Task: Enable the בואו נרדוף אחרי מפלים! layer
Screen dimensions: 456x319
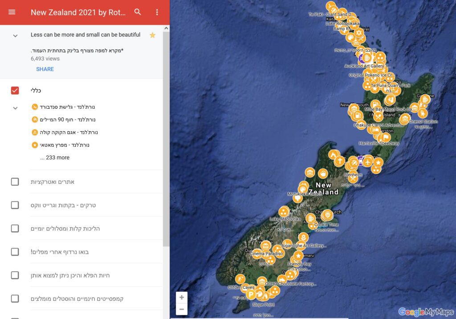Action: pos(15,252)
